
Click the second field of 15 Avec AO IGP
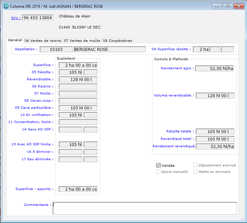[91, 145]
